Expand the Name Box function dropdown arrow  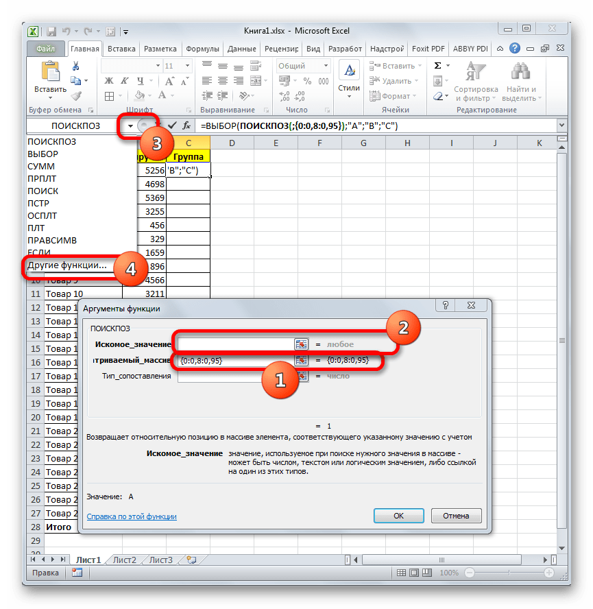click(x=130, y=126)
